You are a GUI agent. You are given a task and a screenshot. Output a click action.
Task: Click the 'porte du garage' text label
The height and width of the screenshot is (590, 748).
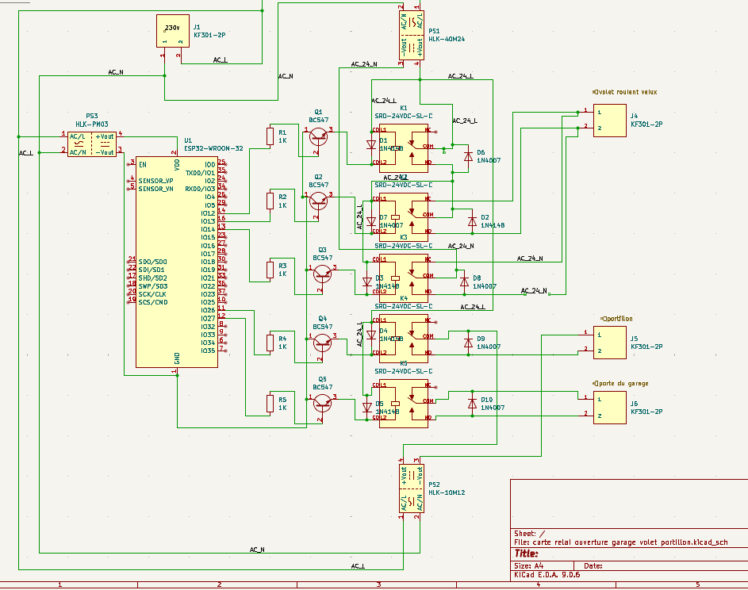click(620, 384)
